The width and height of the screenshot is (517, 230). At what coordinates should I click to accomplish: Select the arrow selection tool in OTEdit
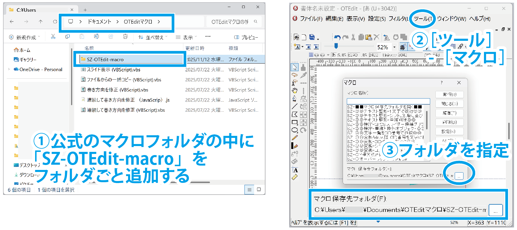(x=294, y=67)
